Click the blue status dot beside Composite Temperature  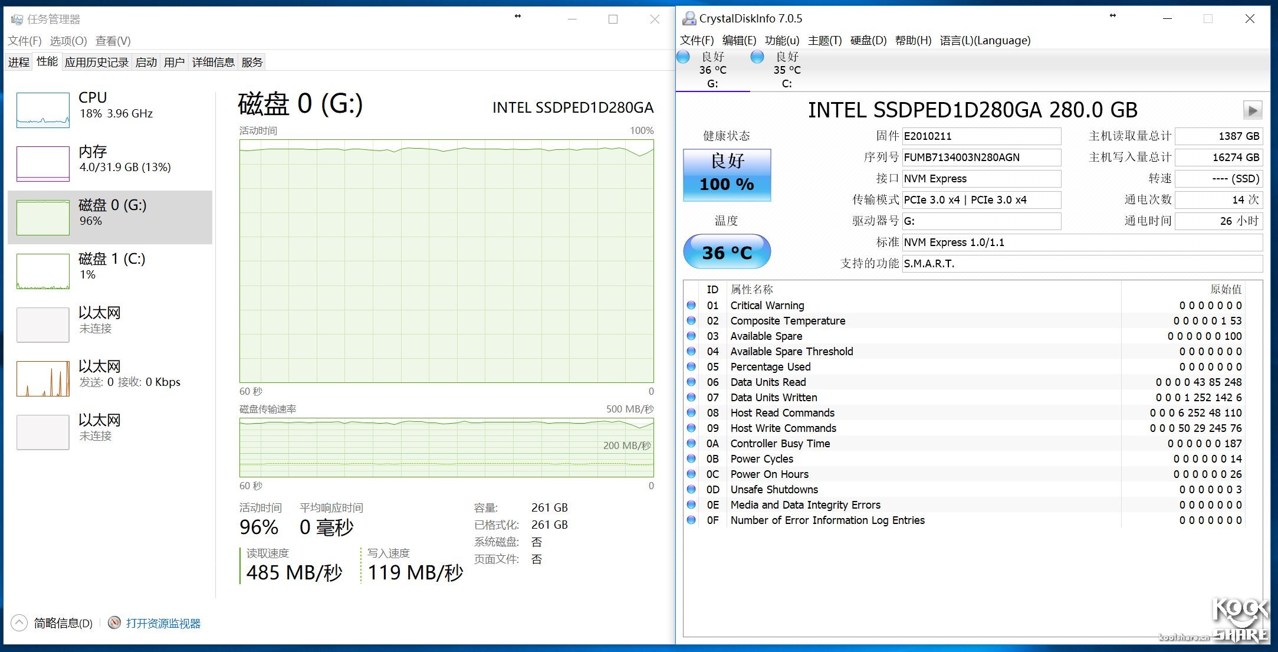coord(692,320)
